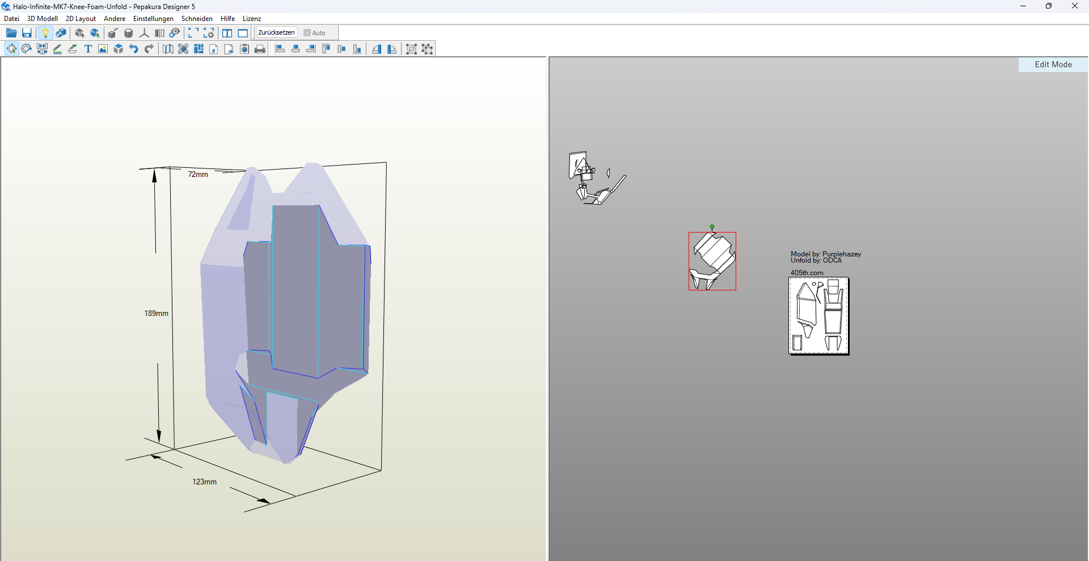Image resolution: width=1089 pixels, height=561 pixels.
Task: Click the blue 3D cube icon
Action: pos(119,49)
